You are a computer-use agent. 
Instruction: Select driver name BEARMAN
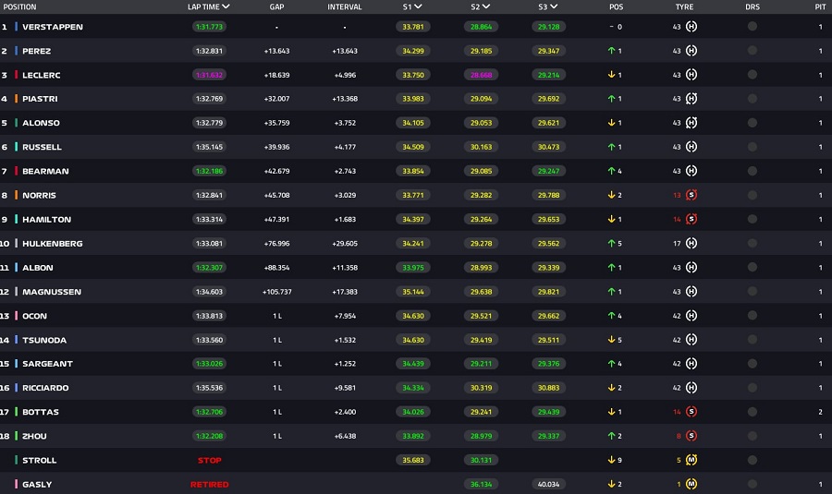coord(45,171)
